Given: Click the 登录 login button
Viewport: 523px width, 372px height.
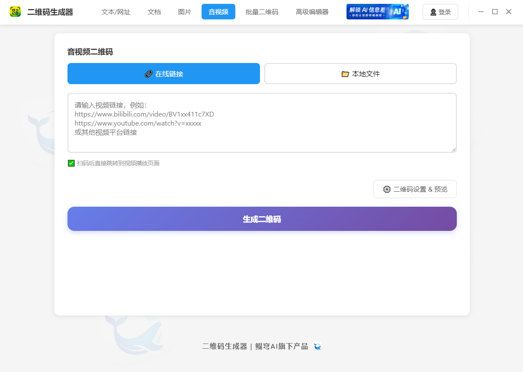Looking at the screenshot, I should point(440,12).
